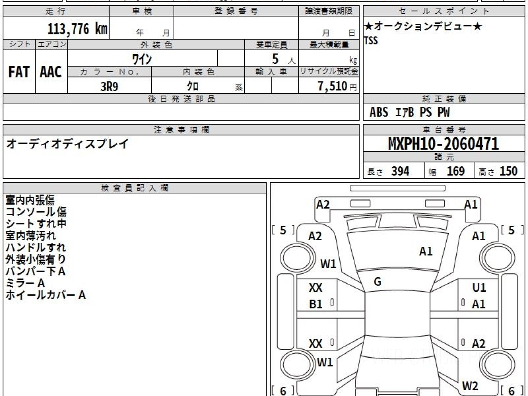Select the コンソール傷 note

point(36,212)
